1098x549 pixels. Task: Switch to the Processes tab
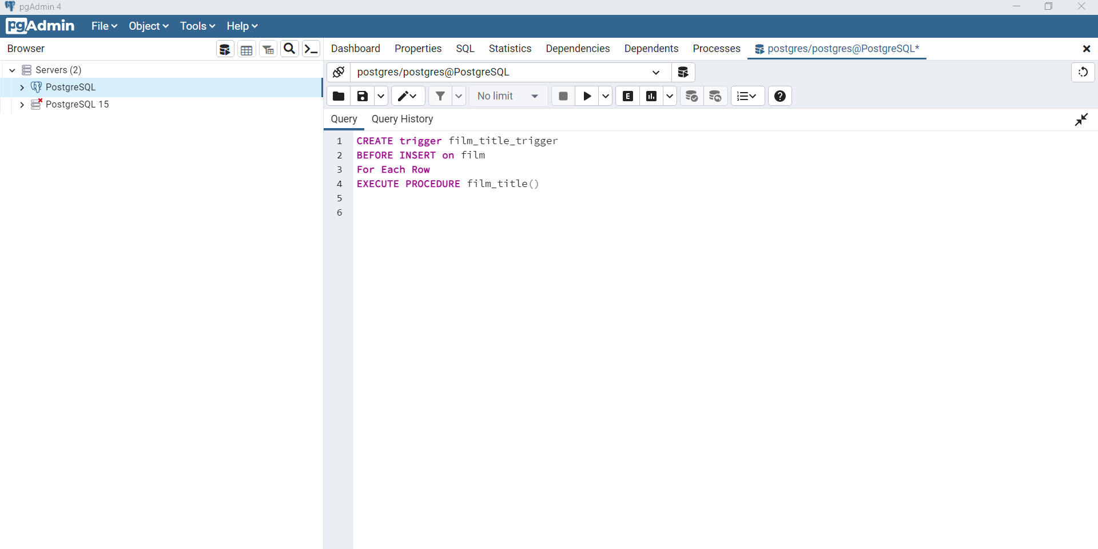click(x=717, y=49)
